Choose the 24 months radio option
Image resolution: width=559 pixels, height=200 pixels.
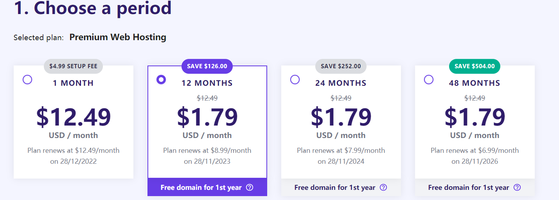pyautogui.click(x=295, y=80)
